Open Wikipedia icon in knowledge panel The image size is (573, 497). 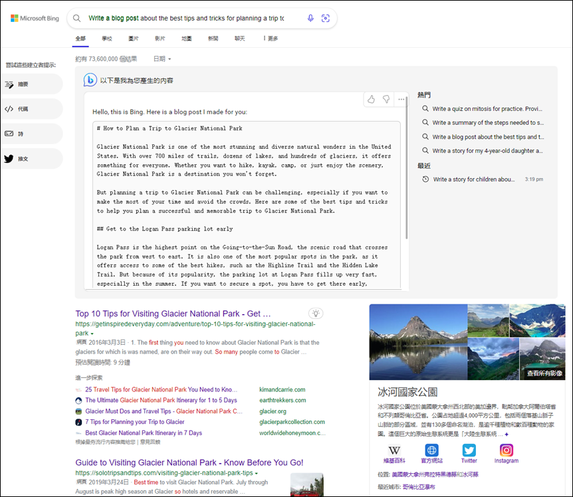coord(394,450)
